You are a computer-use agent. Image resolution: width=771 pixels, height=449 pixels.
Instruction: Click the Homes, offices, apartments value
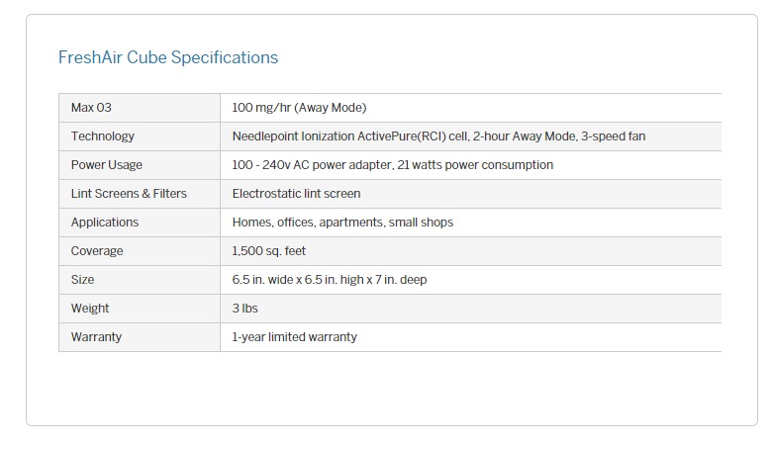click(342, 223)
